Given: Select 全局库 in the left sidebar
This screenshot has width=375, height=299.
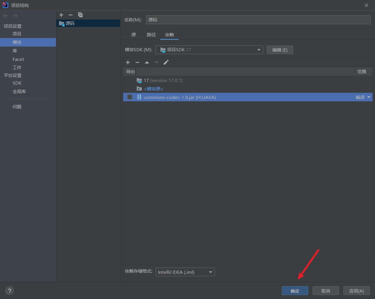Looking at the screenshot, I should coord(19,91).
